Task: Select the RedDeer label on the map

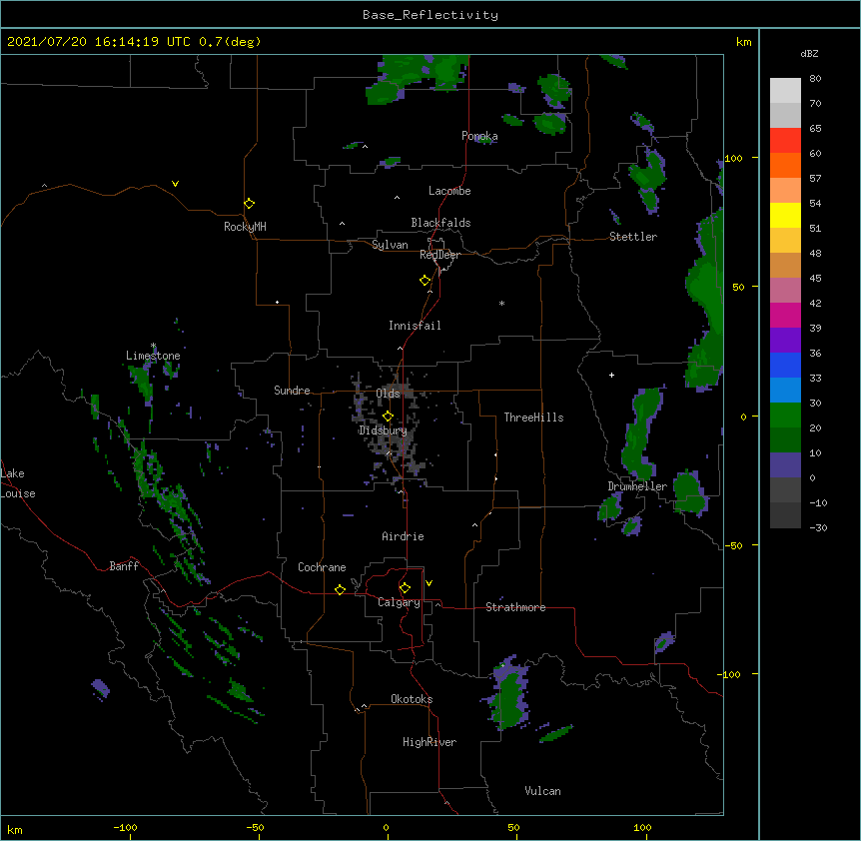Action: [439, 255]
